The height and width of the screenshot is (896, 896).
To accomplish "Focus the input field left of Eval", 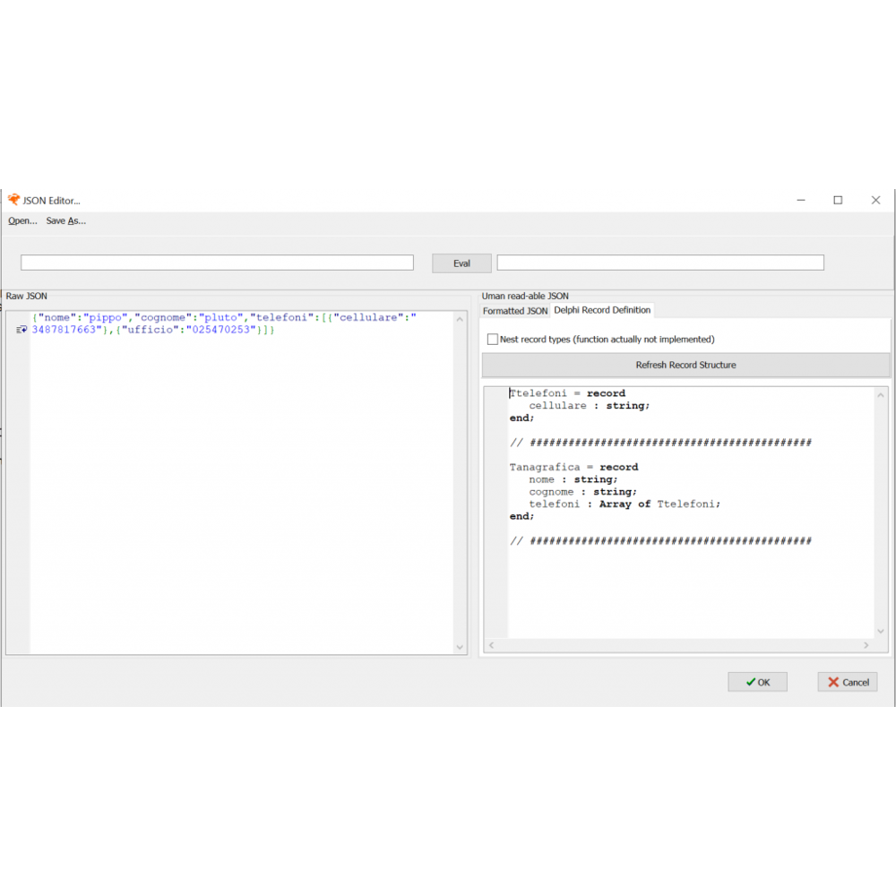I will [x=217, y=263].
